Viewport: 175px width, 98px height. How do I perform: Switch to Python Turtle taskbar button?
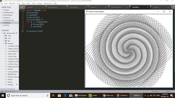click(136, 96)
